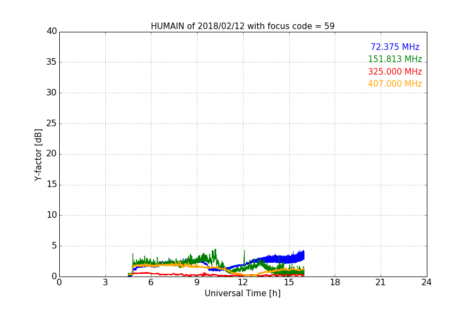Click x-axis tick value 12
The width and height of the screenshot is (474, 316).
(x=243, y=283)
